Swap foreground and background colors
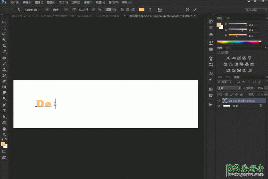The width and height of the screenshot is (268, 179). point(6,139)
